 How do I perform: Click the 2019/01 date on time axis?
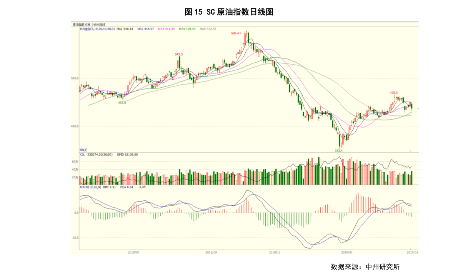(x=347, y=252)
